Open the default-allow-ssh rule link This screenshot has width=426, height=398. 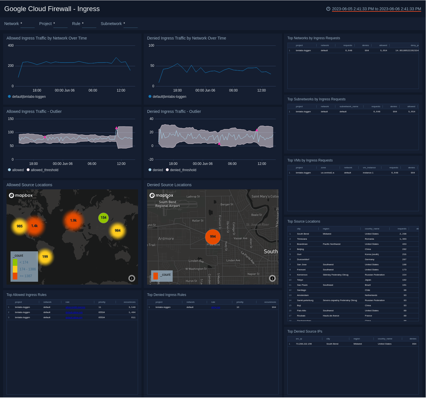point(74,312)
